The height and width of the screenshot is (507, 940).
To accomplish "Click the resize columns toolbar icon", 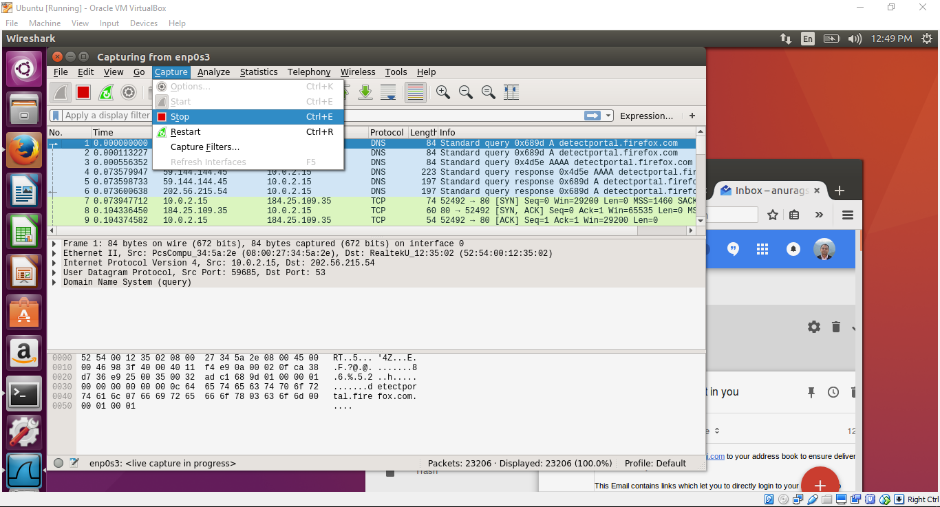I will click(511, 92).
